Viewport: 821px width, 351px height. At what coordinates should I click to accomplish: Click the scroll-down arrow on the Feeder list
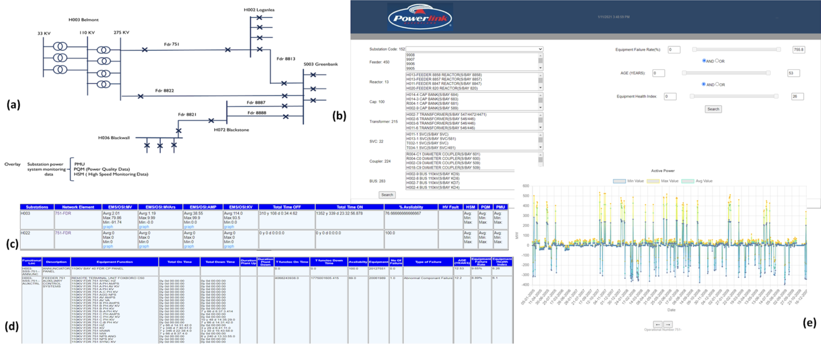540,68
